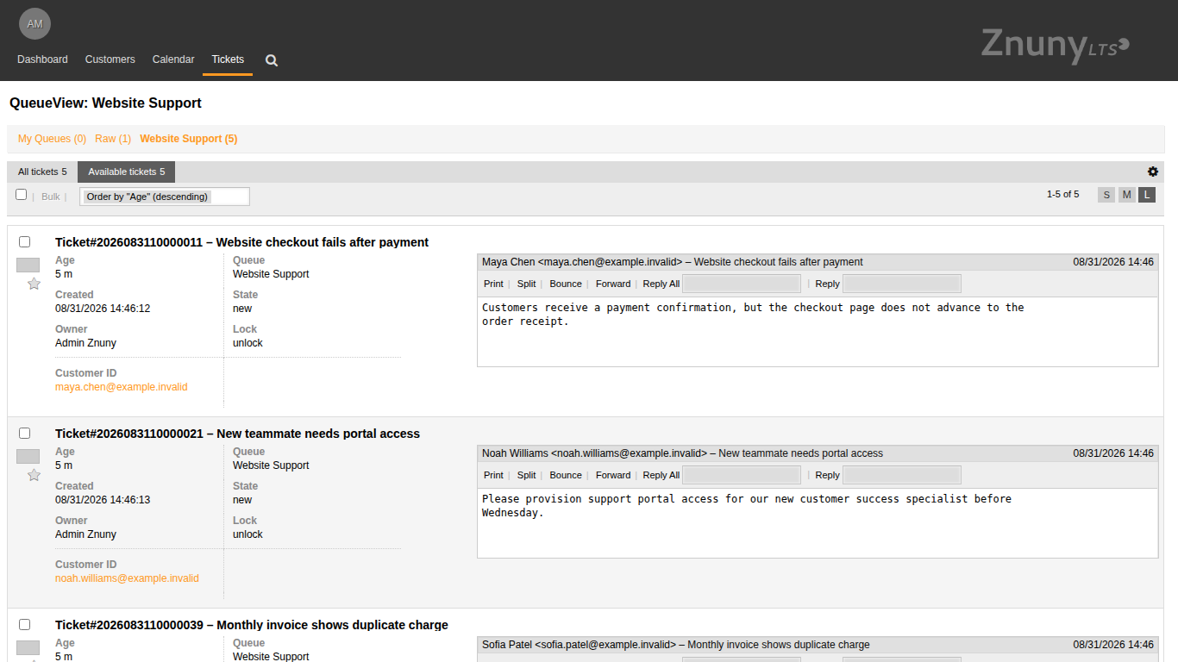Screen dimensions: 1178x662
Task: Click Maya Chen article header line
Action: pyautogui.click(x=818, y=262)
